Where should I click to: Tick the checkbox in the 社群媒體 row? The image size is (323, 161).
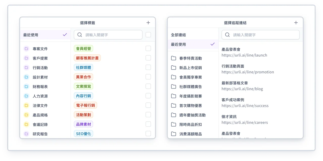148,67
